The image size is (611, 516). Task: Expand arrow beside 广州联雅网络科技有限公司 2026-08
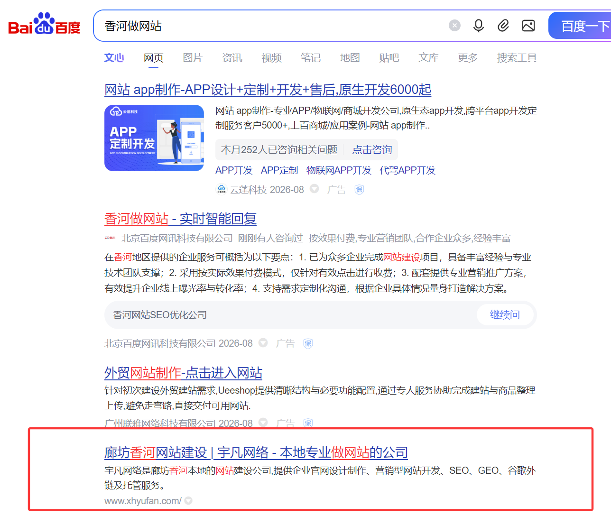point(263,422)
